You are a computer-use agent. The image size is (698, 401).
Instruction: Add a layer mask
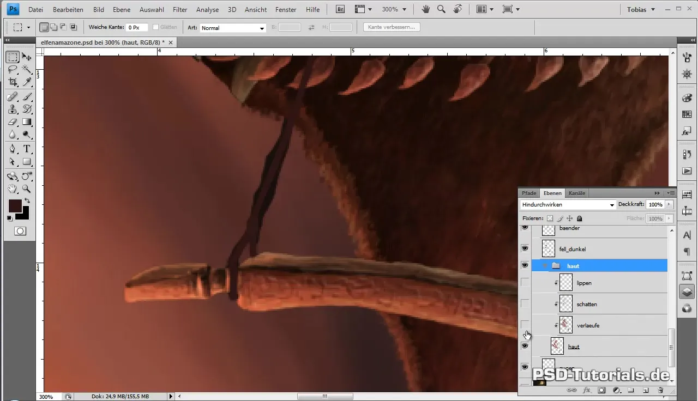[601, 390]
